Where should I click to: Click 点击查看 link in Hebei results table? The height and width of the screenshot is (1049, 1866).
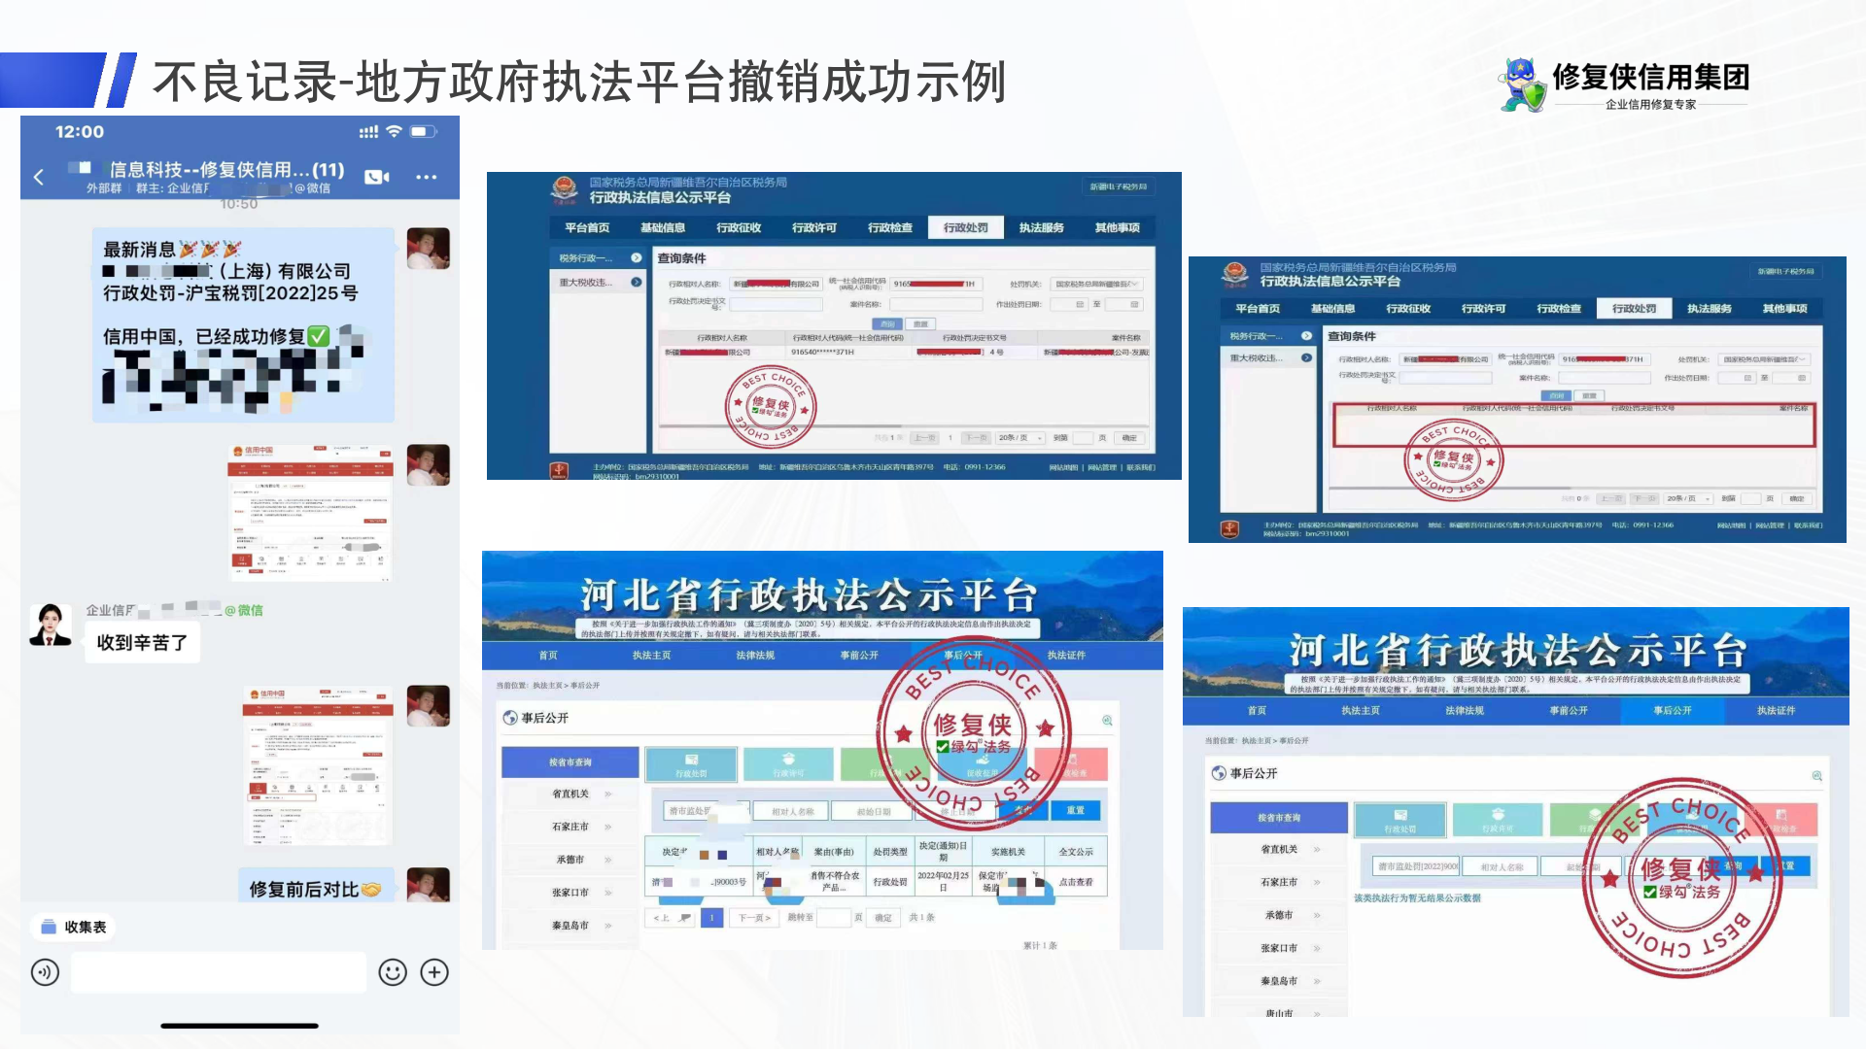coord(1075,882)
